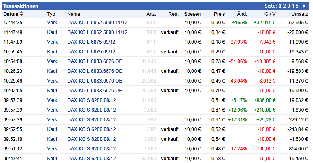Open DAX KO L 6075 09/12 at 11:47:09
Screen dimensions: 313x163
click(91, 42)
